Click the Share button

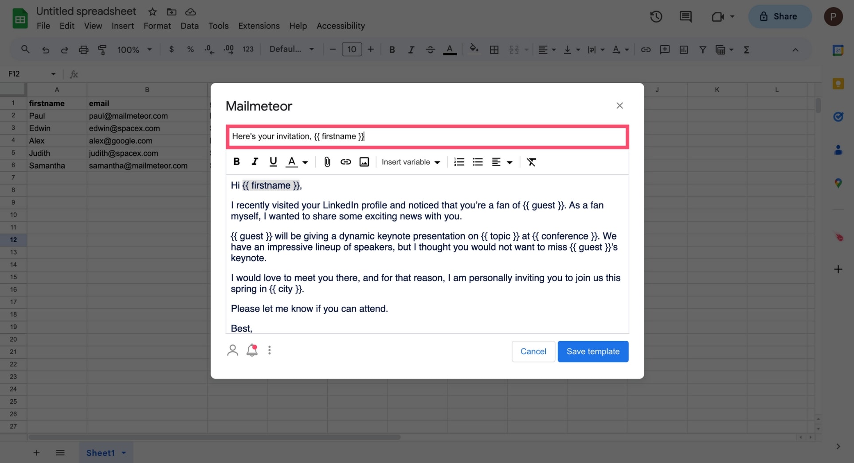coord(780,16)
